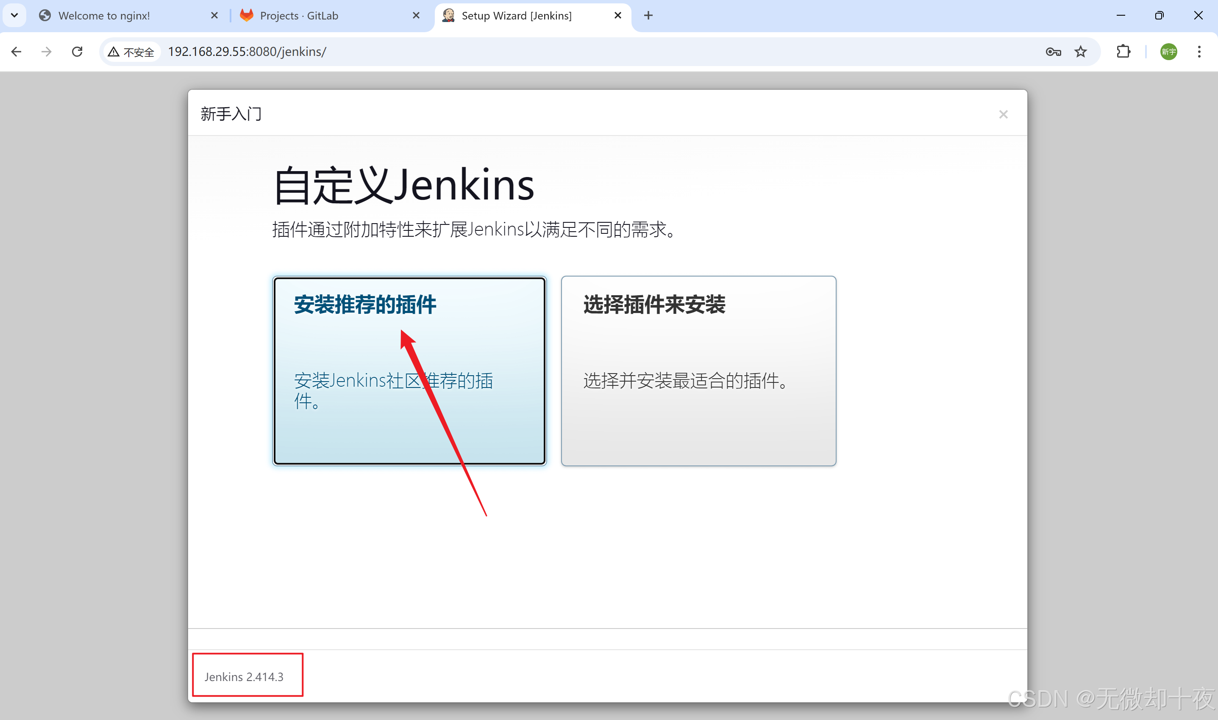Choose 选择插件来安装 option
The height and width of the screenshot is (720, 1218).
pos(698,371)
